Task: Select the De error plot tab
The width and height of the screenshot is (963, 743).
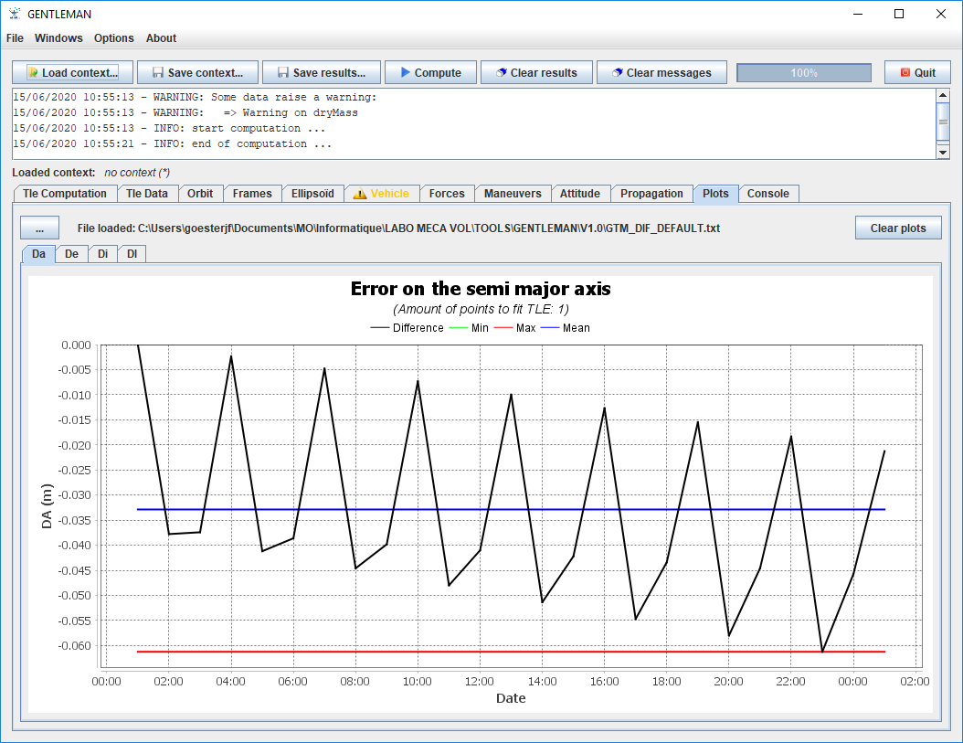Action: point(71,254)
